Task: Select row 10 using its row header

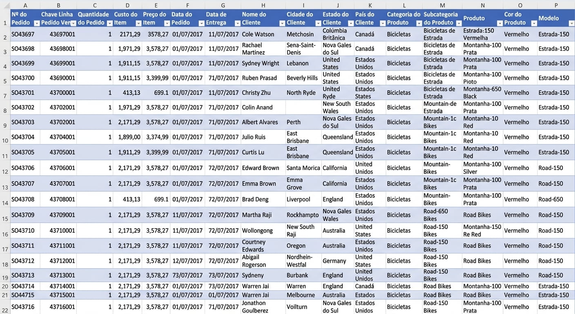Action: pyautogui.click(x=5, y=137)
